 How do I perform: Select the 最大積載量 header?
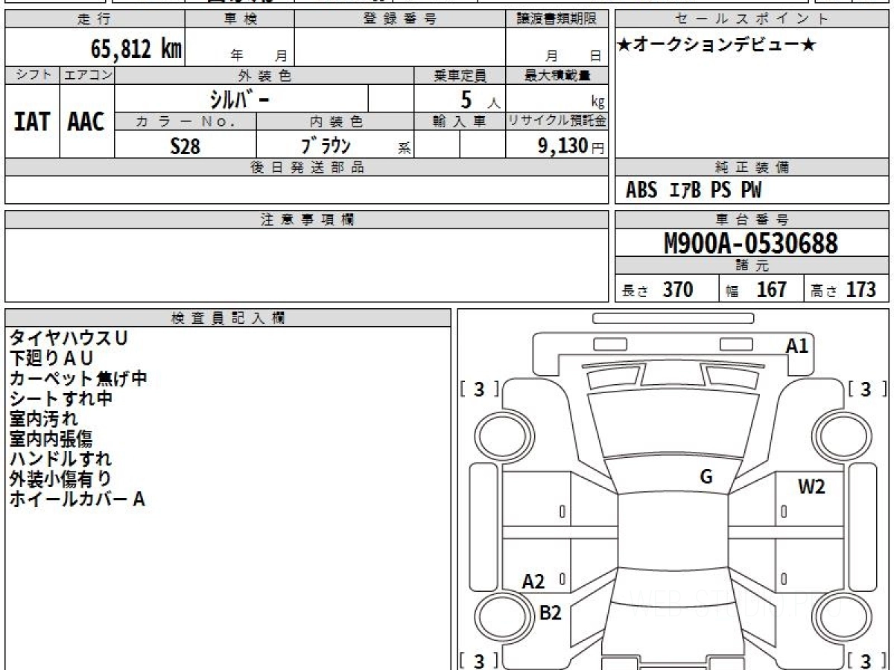click(x=557, y=75)
